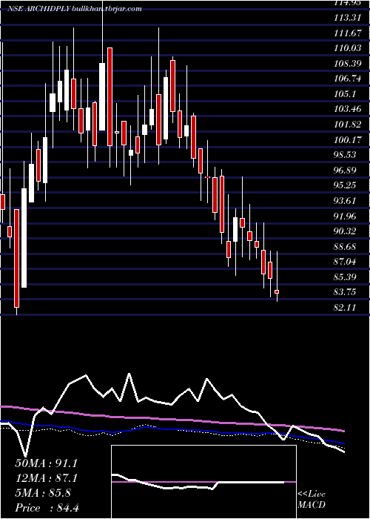Click the 108.39 price axis label
The height and width of the screenshot is (519, 370).
(346, 64)
